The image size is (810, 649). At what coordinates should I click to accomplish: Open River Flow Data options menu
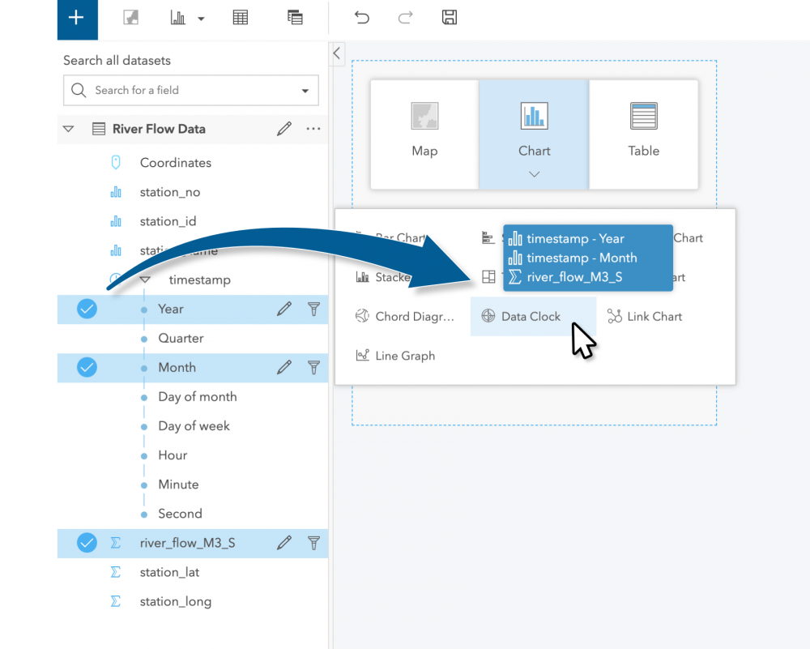pos(313,129)
